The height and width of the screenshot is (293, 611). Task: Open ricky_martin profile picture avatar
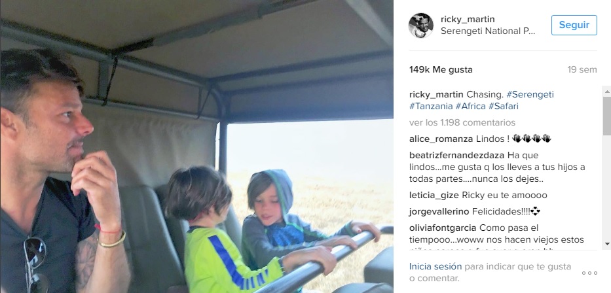pos(421,26)
